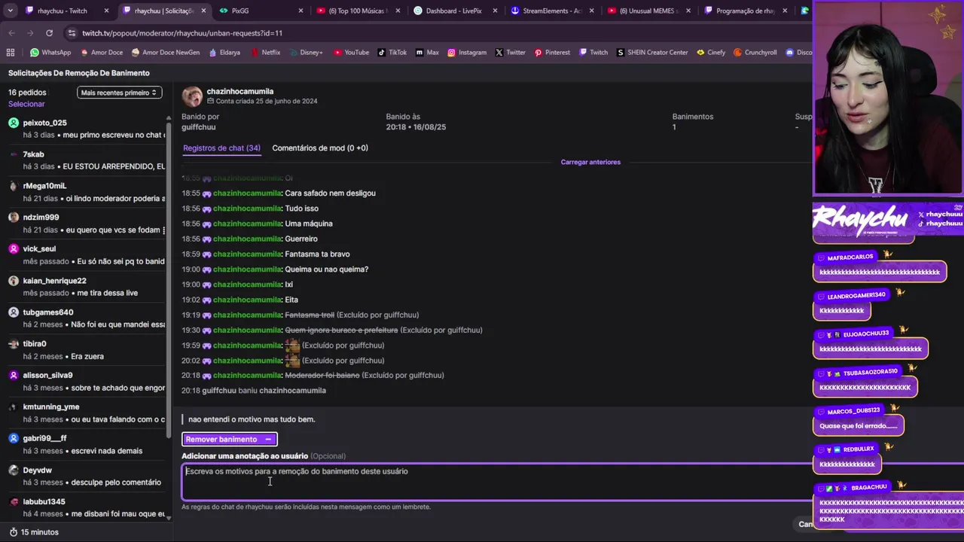Screen dimensions: 964x542
Task: Open kmtunning_yme unban request
Action: click(x=87, y=413)
